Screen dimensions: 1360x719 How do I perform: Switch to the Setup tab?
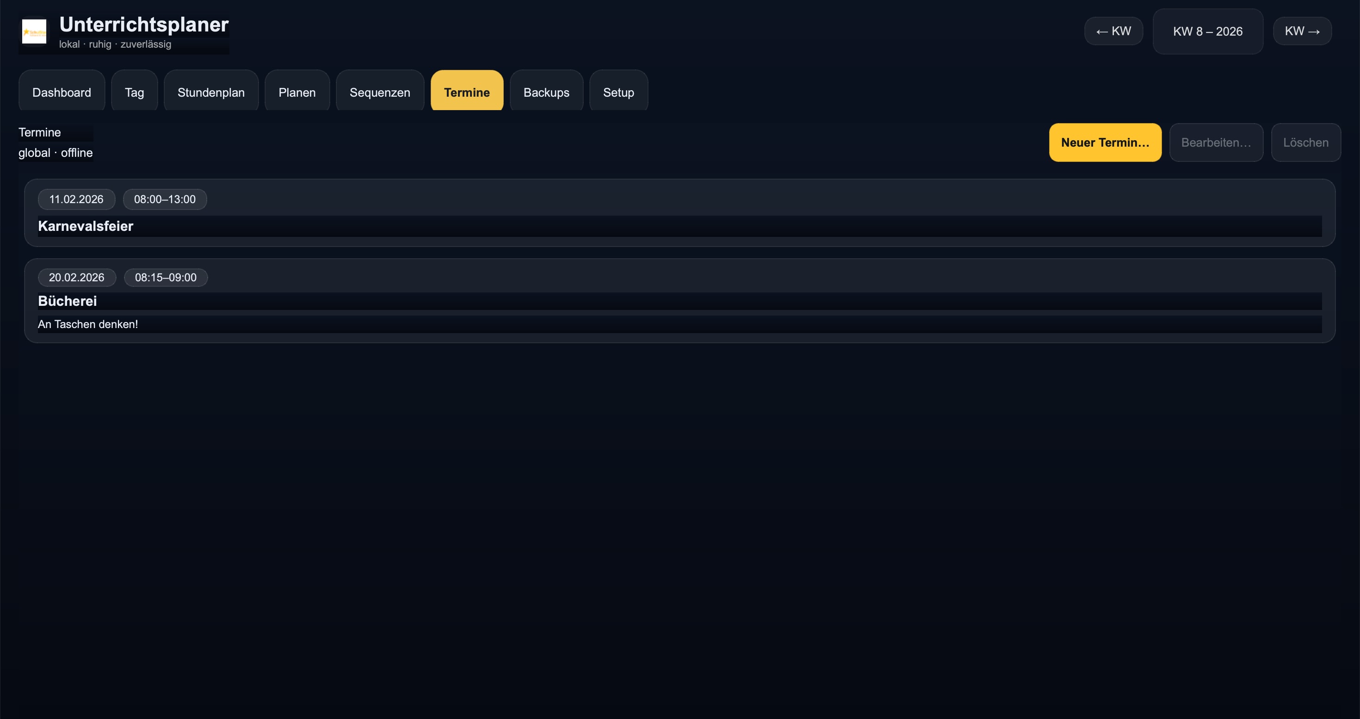click(618, 93)
